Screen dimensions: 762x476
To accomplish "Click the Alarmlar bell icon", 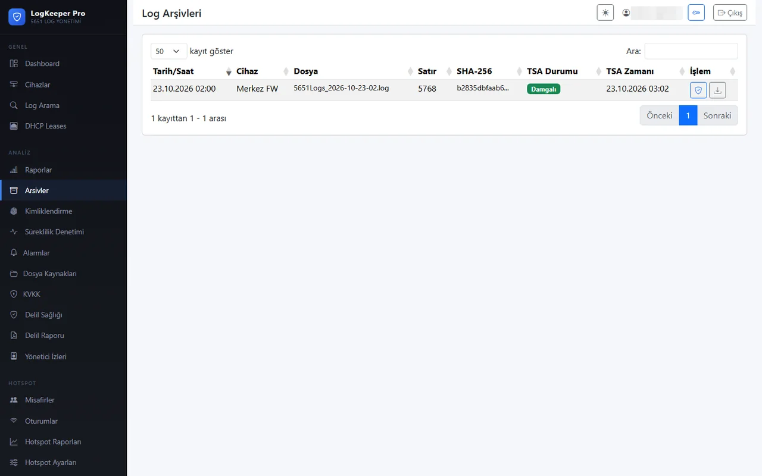I will point(14,253).
